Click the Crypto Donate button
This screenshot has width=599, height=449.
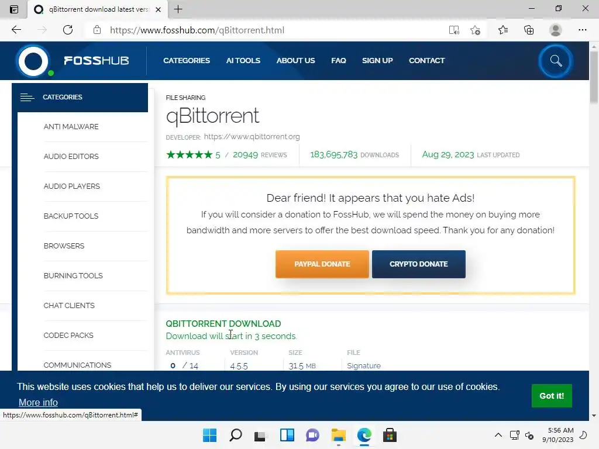click(419, 264)
